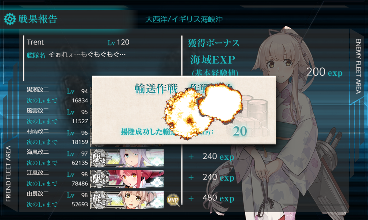Click the 獲得ボーナス heading

tap(213, 43)
